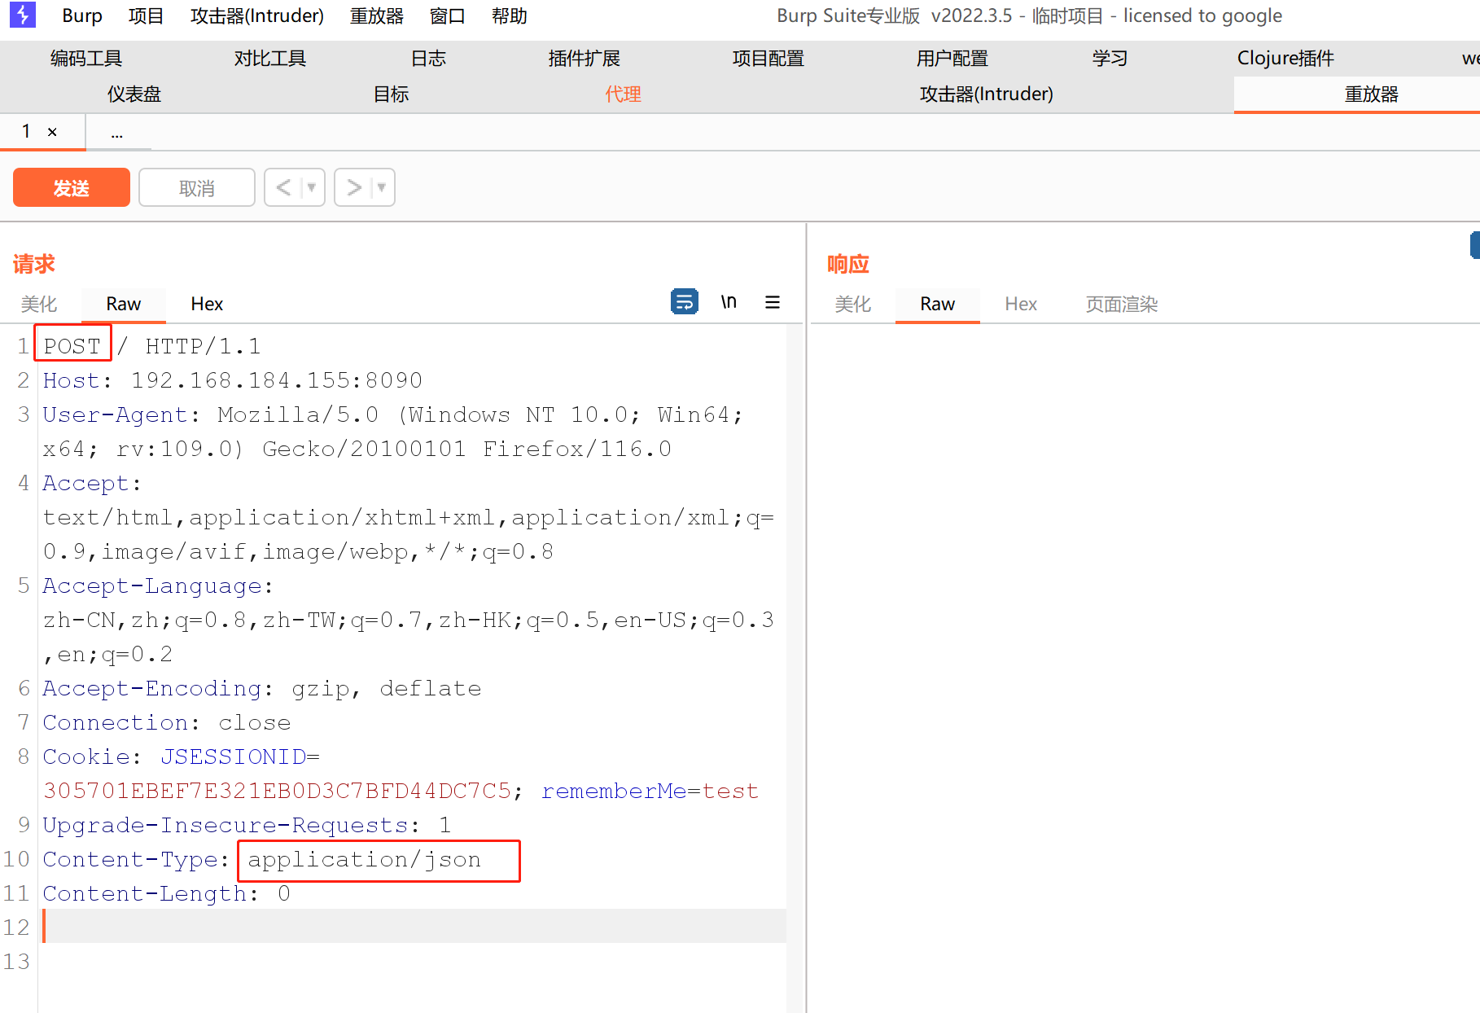The height and width of the screenshot is (1013, 1480).
Task: Switch to the 日志 tab
Action: 428,59
